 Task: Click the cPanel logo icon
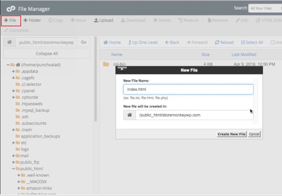tap(11, 9)
